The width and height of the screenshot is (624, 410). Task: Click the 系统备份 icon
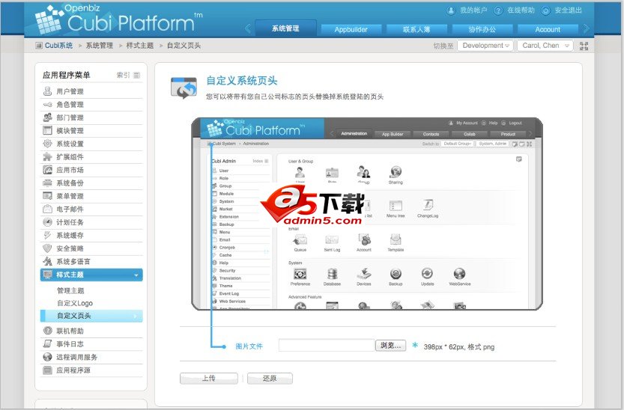(x=47, y=183)
